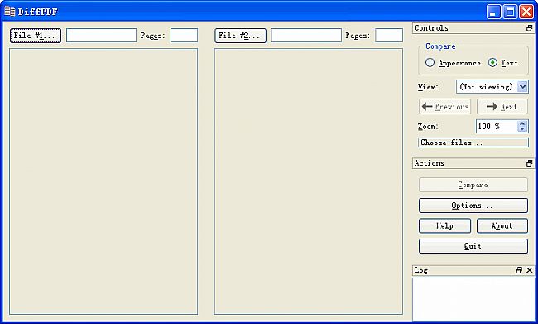Click the File #2... button

pos(240,36)
